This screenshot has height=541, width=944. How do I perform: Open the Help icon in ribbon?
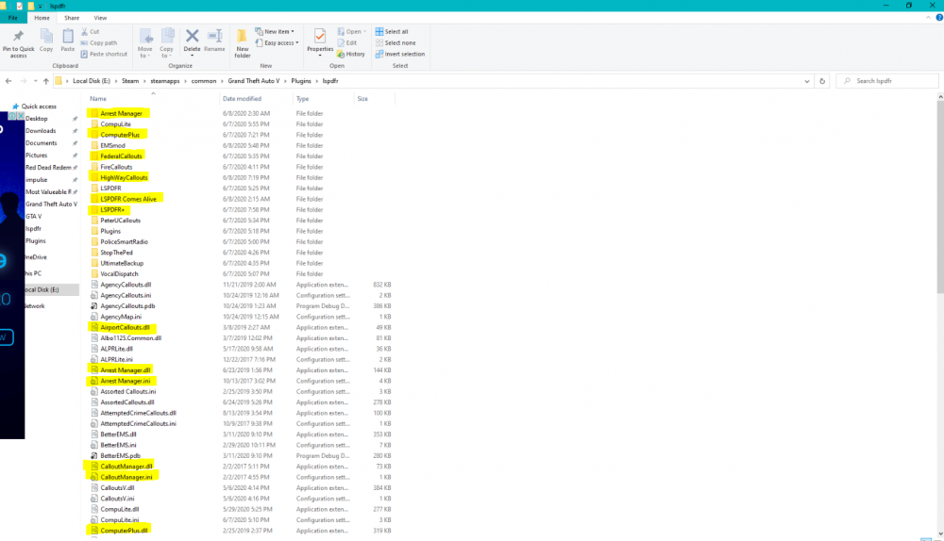[939, 18]
